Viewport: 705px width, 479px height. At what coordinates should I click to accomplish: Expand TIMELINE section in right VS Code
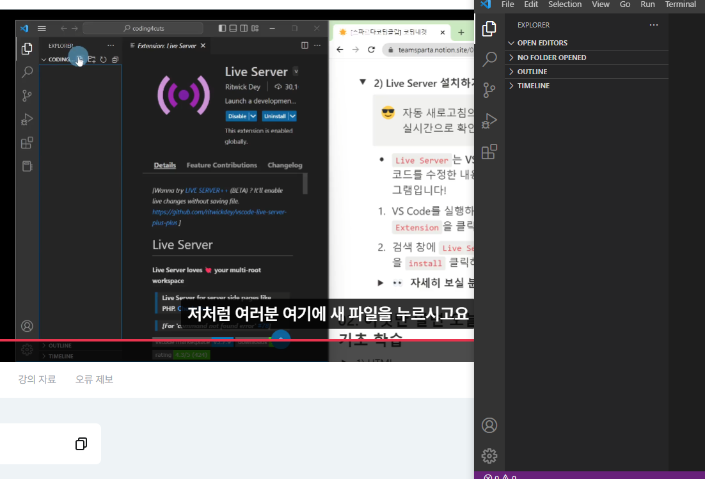587,85
